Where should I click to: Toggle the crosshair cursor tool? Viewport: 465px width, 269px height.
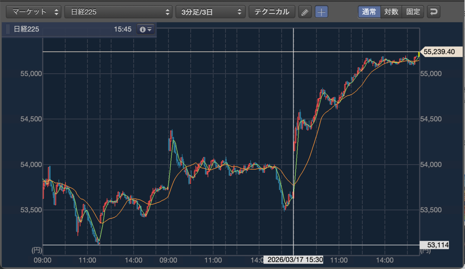click(321, 12)
